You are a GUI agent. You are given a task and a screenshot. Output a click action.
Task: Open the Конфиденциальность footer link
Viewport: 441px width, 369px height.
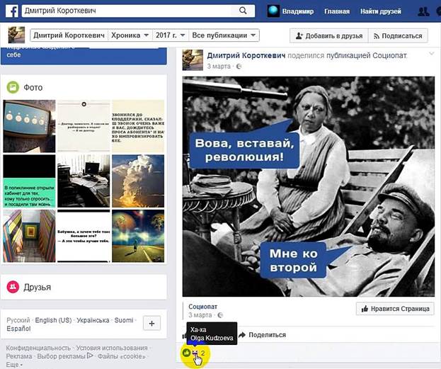[38, 348]
